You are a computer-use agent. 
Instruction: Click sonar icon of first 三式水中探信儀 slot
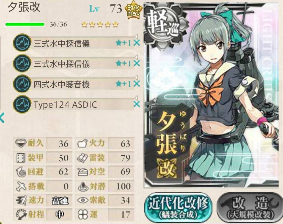(22, 43)
